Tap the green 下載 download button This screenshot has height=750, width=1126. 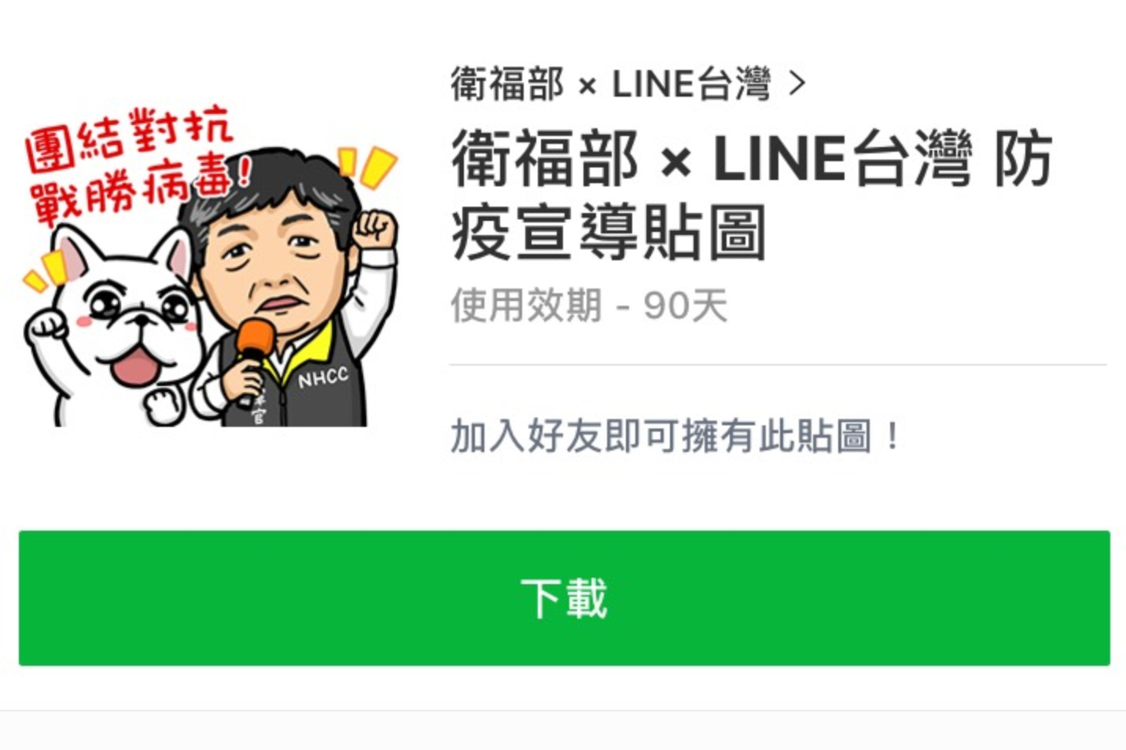[564, 597]
